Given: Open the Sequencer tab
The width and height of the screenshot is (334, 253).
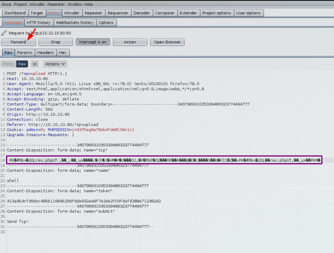Looking at the screenshot, I should pos(118,13).
